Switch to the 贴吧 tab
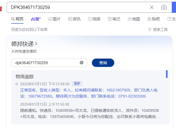Screen dimensions: 176x128 (154, 19)
